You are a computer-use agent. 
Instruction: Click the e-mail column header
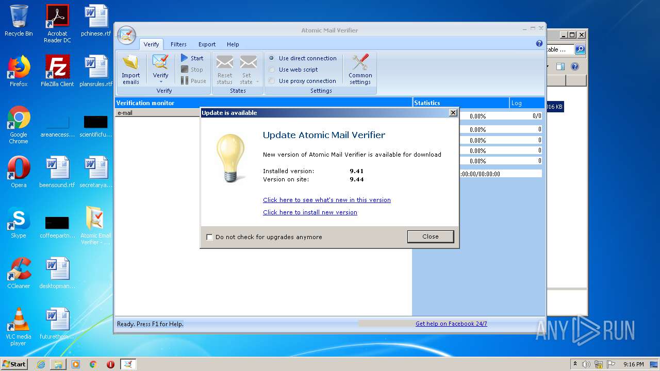[157, 113]
